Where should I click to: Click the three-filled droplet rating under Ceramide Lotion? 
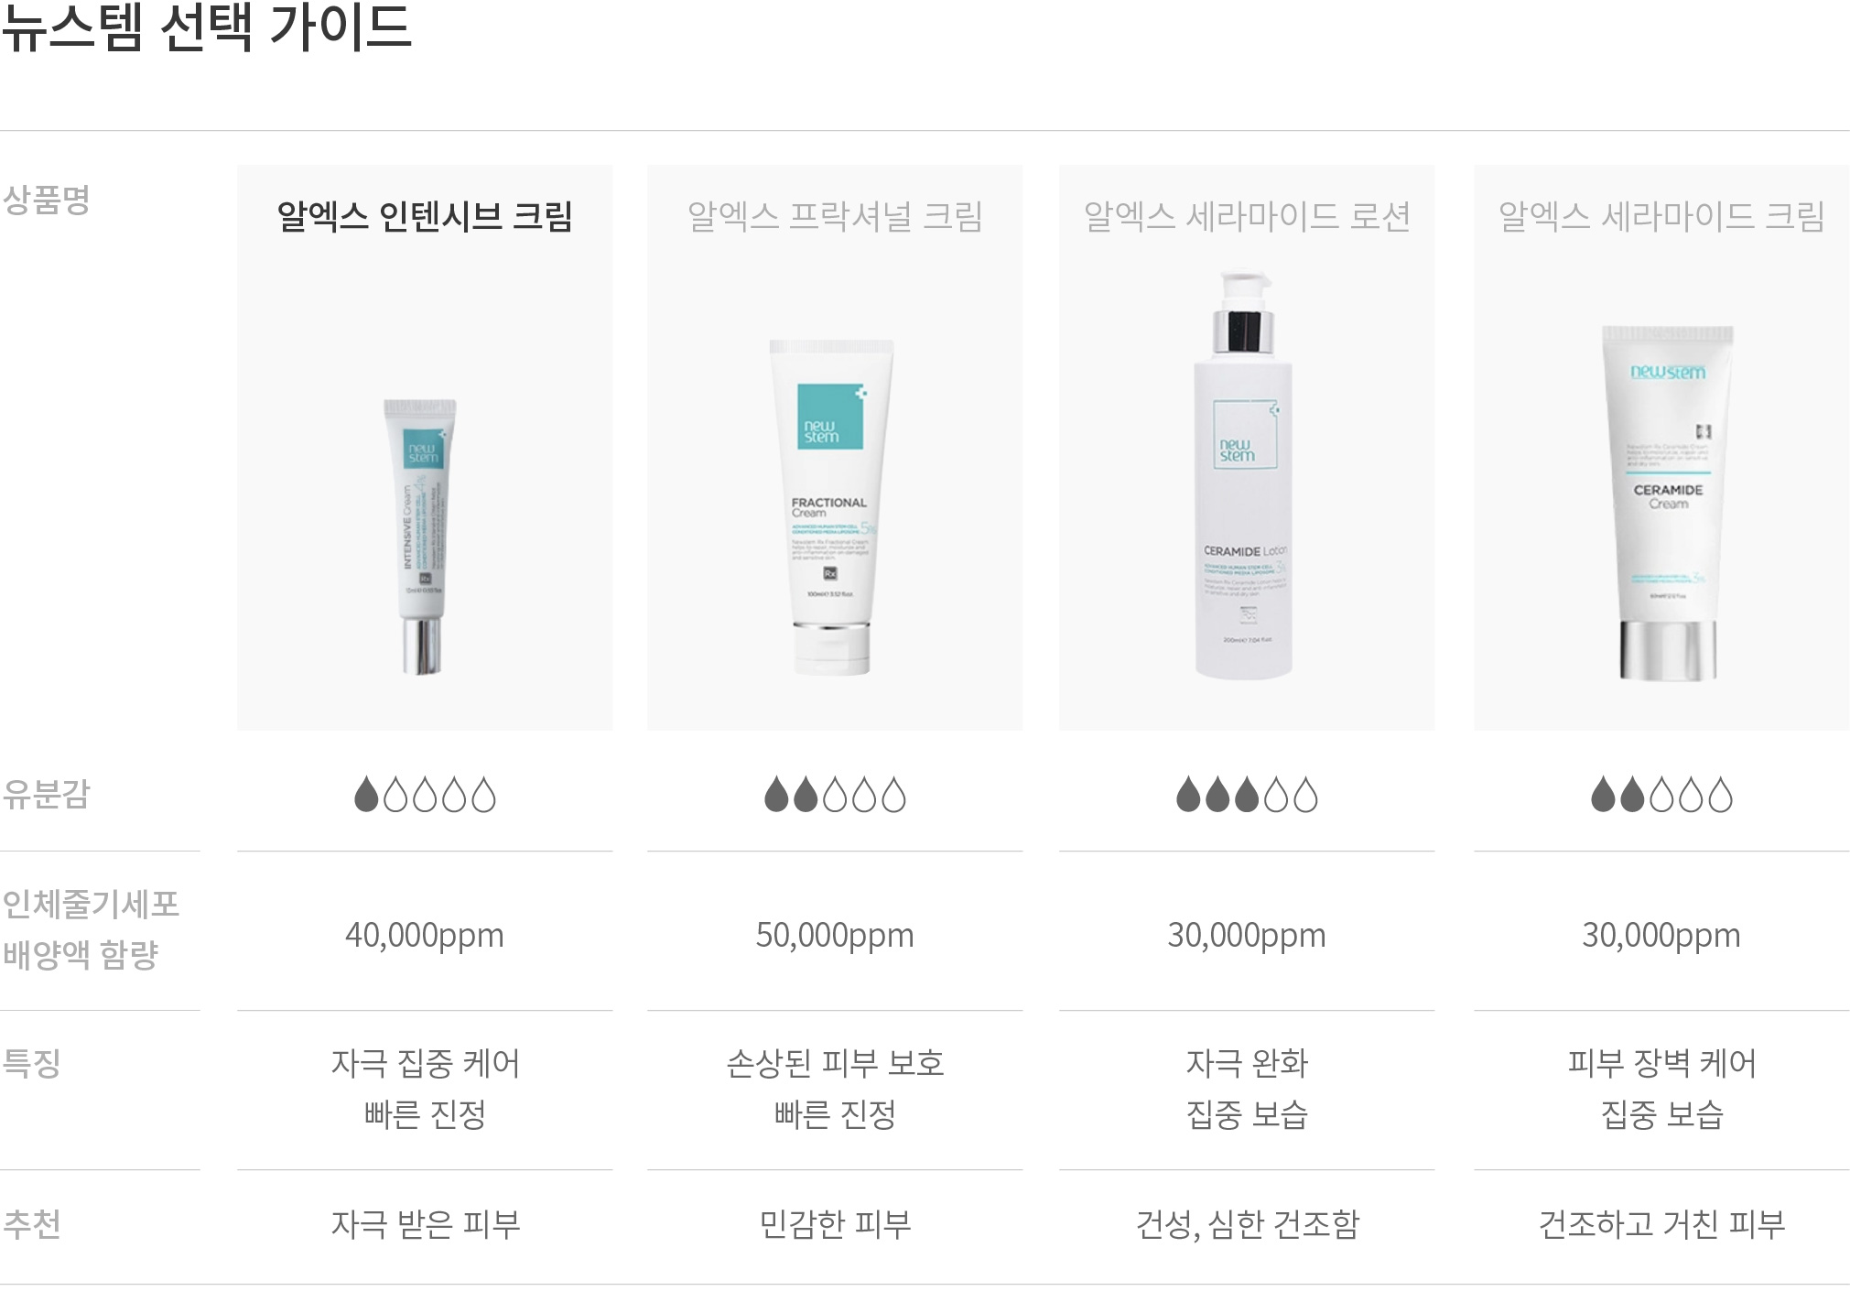click(x=1247, y=795)
